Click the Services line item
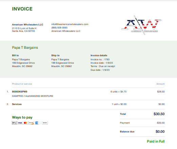Screen dimensions: 177x149 click(17, 104)
